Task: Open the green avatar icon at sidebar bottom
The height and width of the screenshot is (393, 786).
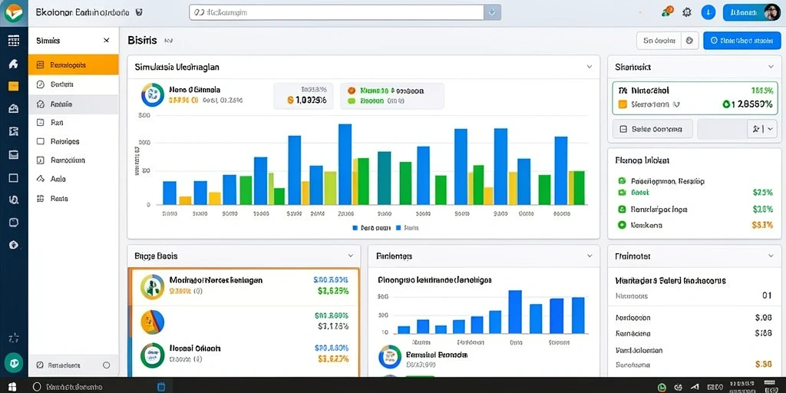Action: 14,362
